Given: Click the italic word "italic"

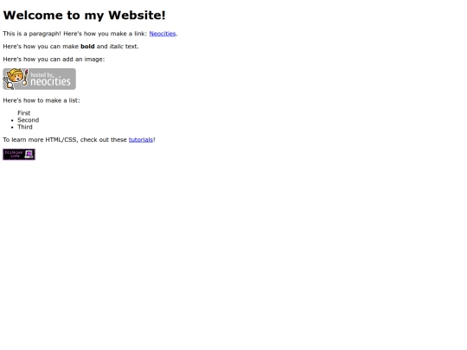Looking at the screenshot, I should pyautogui.click(x=117, y=47).
